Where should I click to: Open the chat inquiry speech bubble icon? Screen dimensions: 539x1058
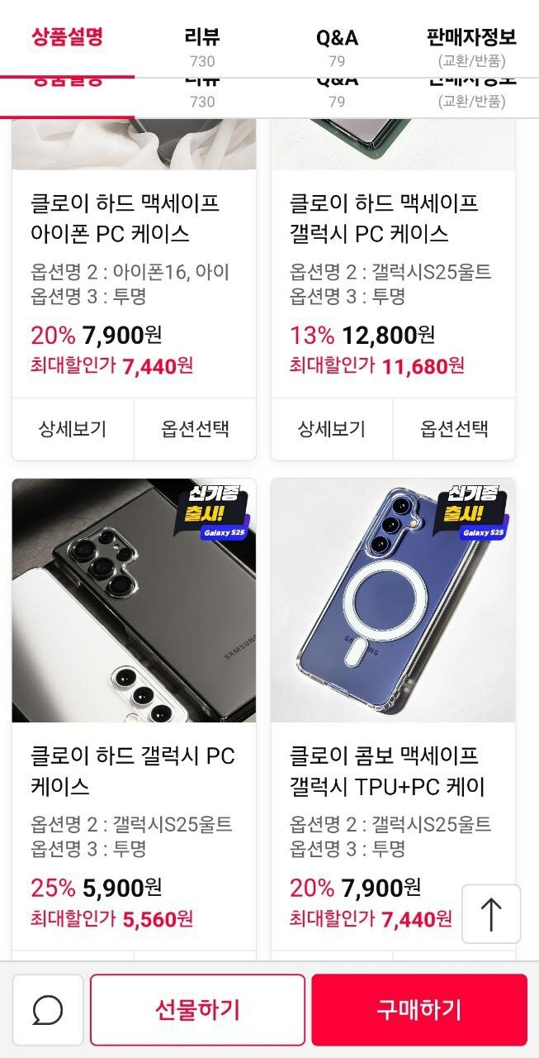(48, 1009)
